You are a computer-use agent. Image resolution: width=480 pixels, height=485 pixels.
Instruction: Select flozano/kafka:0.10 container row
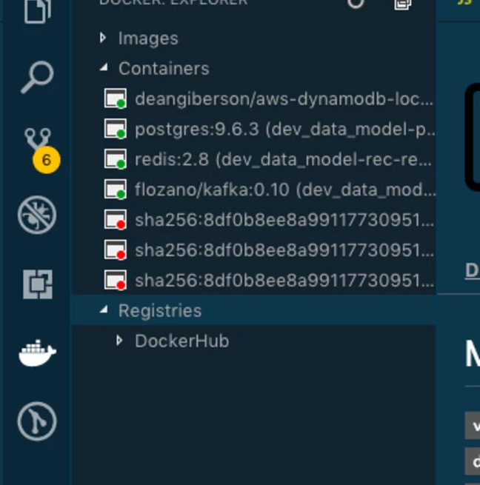tap(254, 190)
